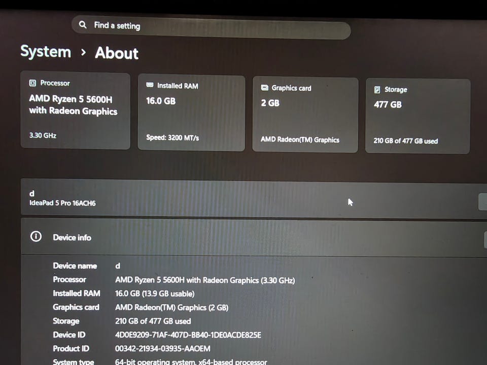The height and width of the screenshot is (365, 487).
Task: Open the Processor card AMD Ryzen 5 5600H
Action: [x=76, y=111]
